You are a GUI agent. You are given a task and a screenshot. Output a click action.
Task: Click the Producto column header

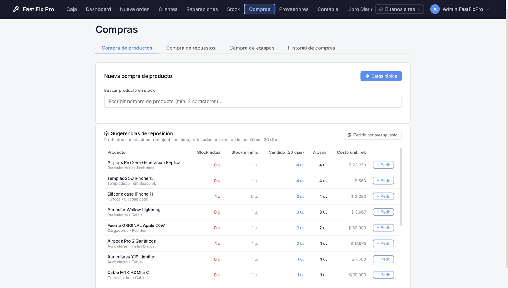(116, 152)
